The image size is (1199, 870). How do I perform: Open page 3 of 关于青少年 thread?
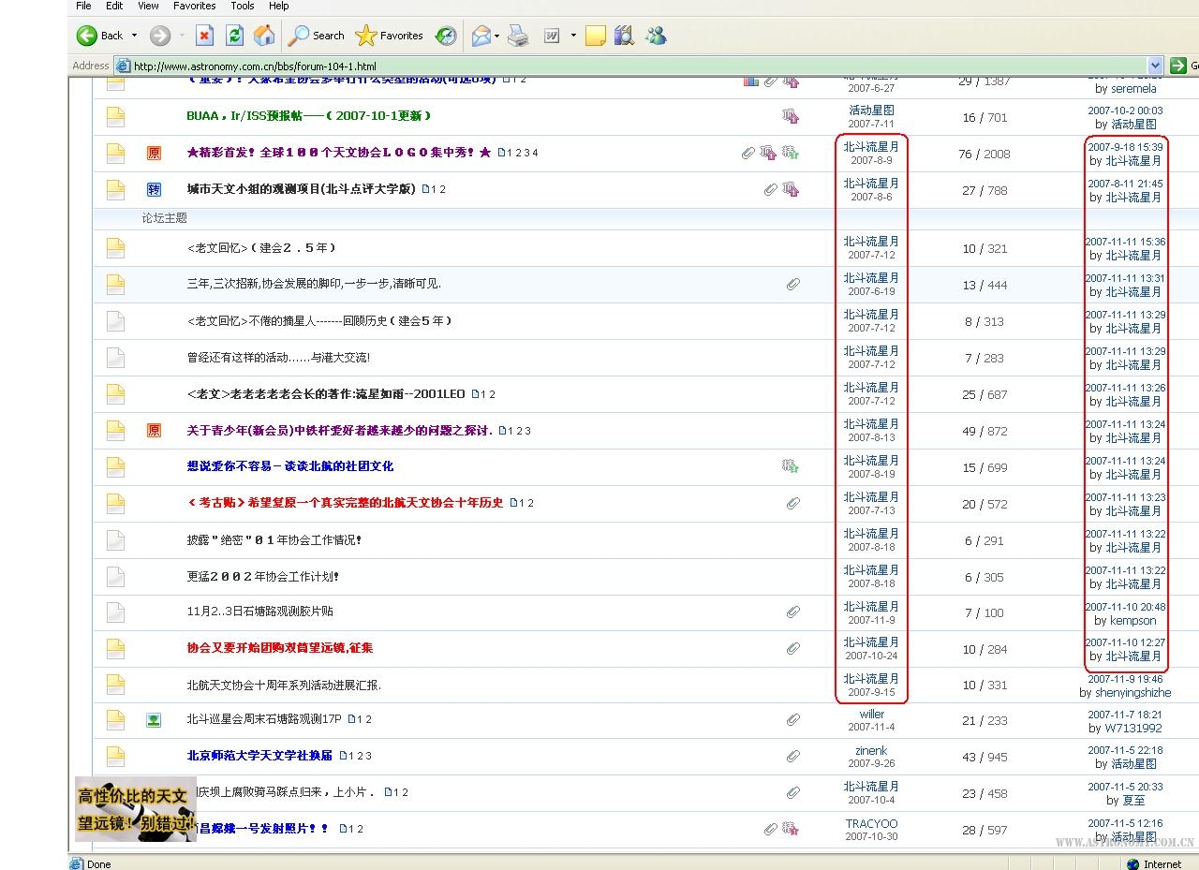coord(527,431)
